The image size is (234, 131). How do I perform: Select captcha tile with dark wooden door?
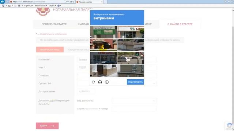(x=103, y=71)
